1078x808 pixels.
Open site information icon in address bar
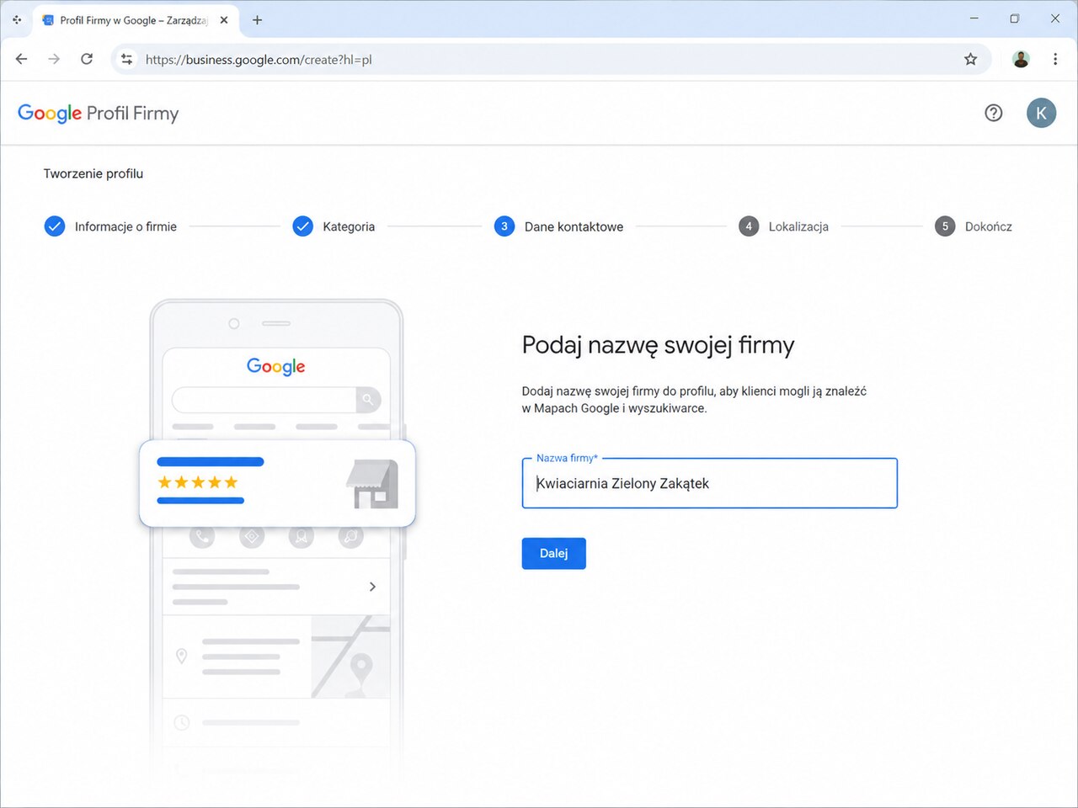click(x=127, y=59)
